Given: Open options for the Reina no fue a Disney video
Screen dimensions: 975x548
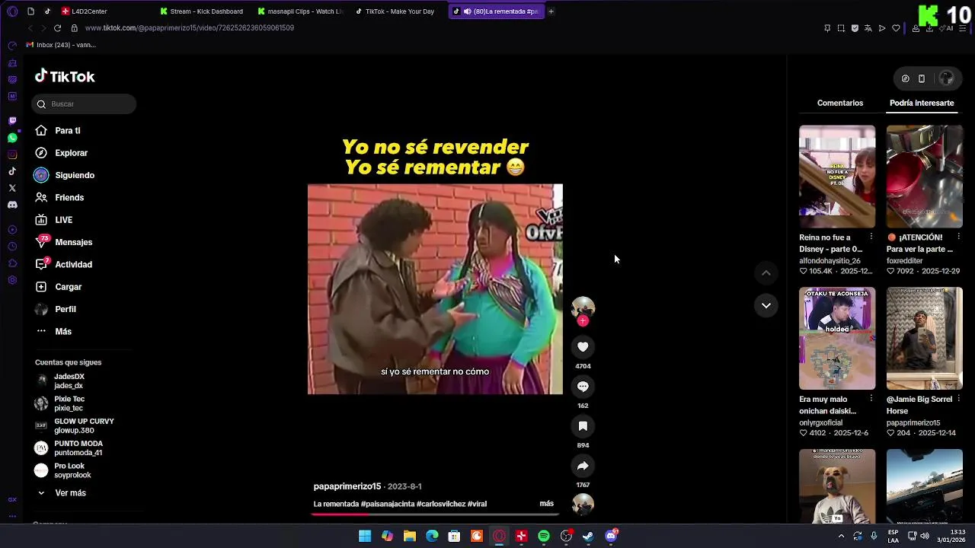Looking at the screenshot, I should (x=871, y=237).
